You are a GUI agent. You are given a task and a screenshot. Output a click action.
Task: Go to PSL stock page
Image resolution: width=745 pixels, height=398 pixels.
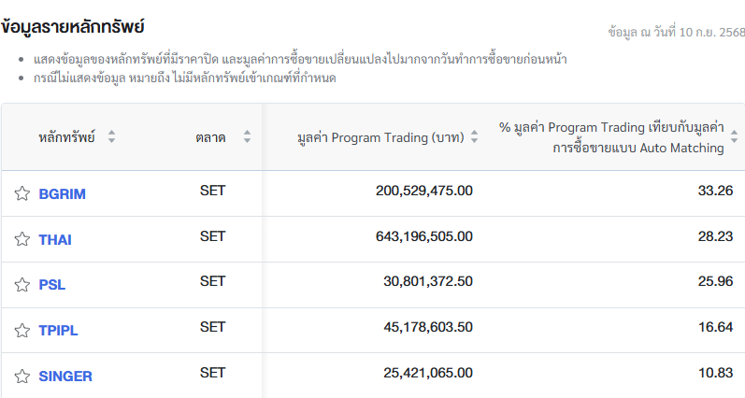pos(52,285)
